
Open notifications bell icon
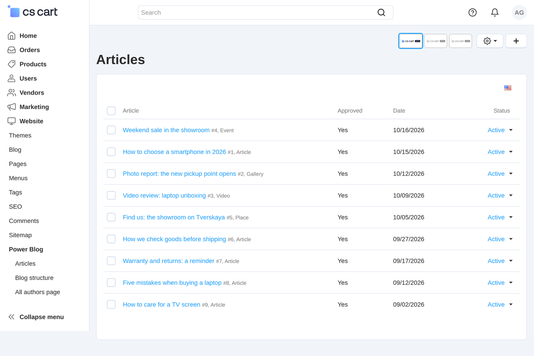[495, 12]
